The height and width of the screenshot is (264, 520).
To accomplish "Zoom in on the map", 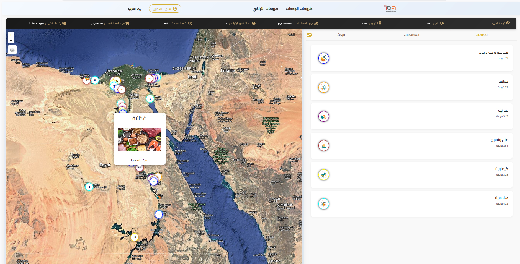I will tap(11, 35).
